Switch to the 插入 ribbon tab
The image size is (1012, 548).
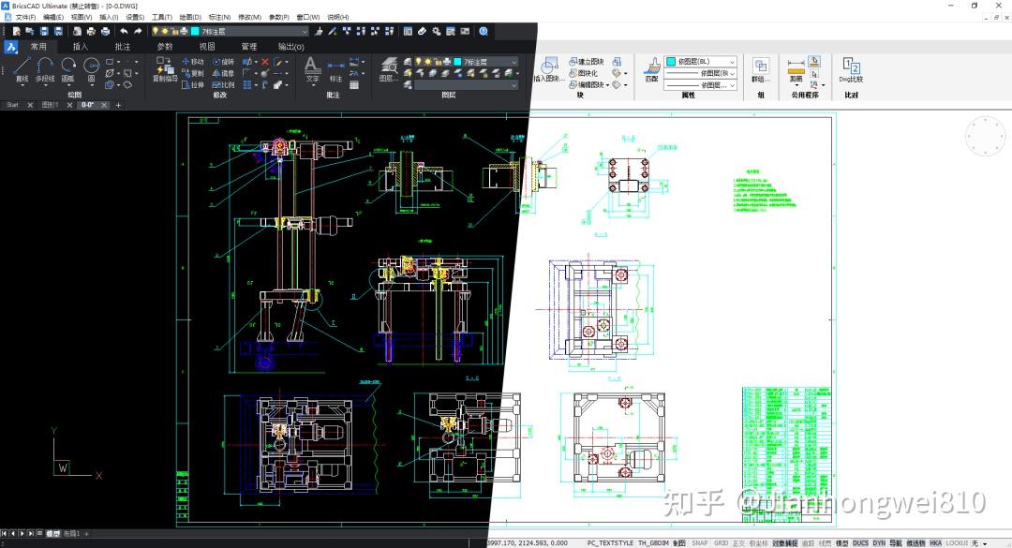pos(80,46)
